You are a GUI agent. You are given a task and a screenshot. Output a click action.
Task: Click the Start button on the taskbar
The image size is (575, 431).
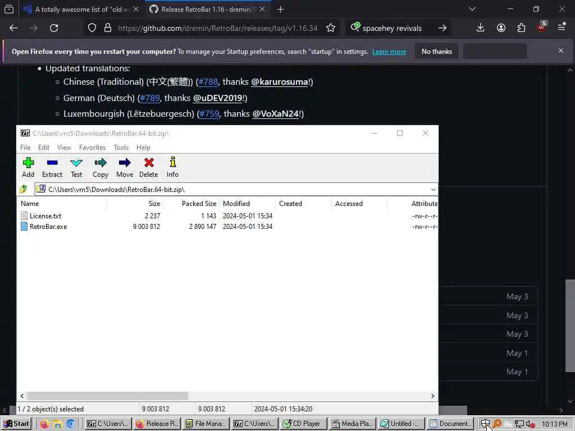pyautogui.click(x=16, y=424)
